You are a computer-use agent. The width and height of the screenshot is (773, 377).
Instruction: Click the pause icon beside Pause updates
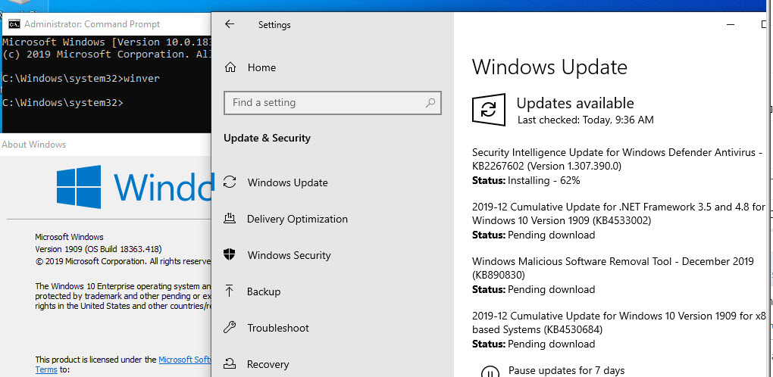(489, 372)
